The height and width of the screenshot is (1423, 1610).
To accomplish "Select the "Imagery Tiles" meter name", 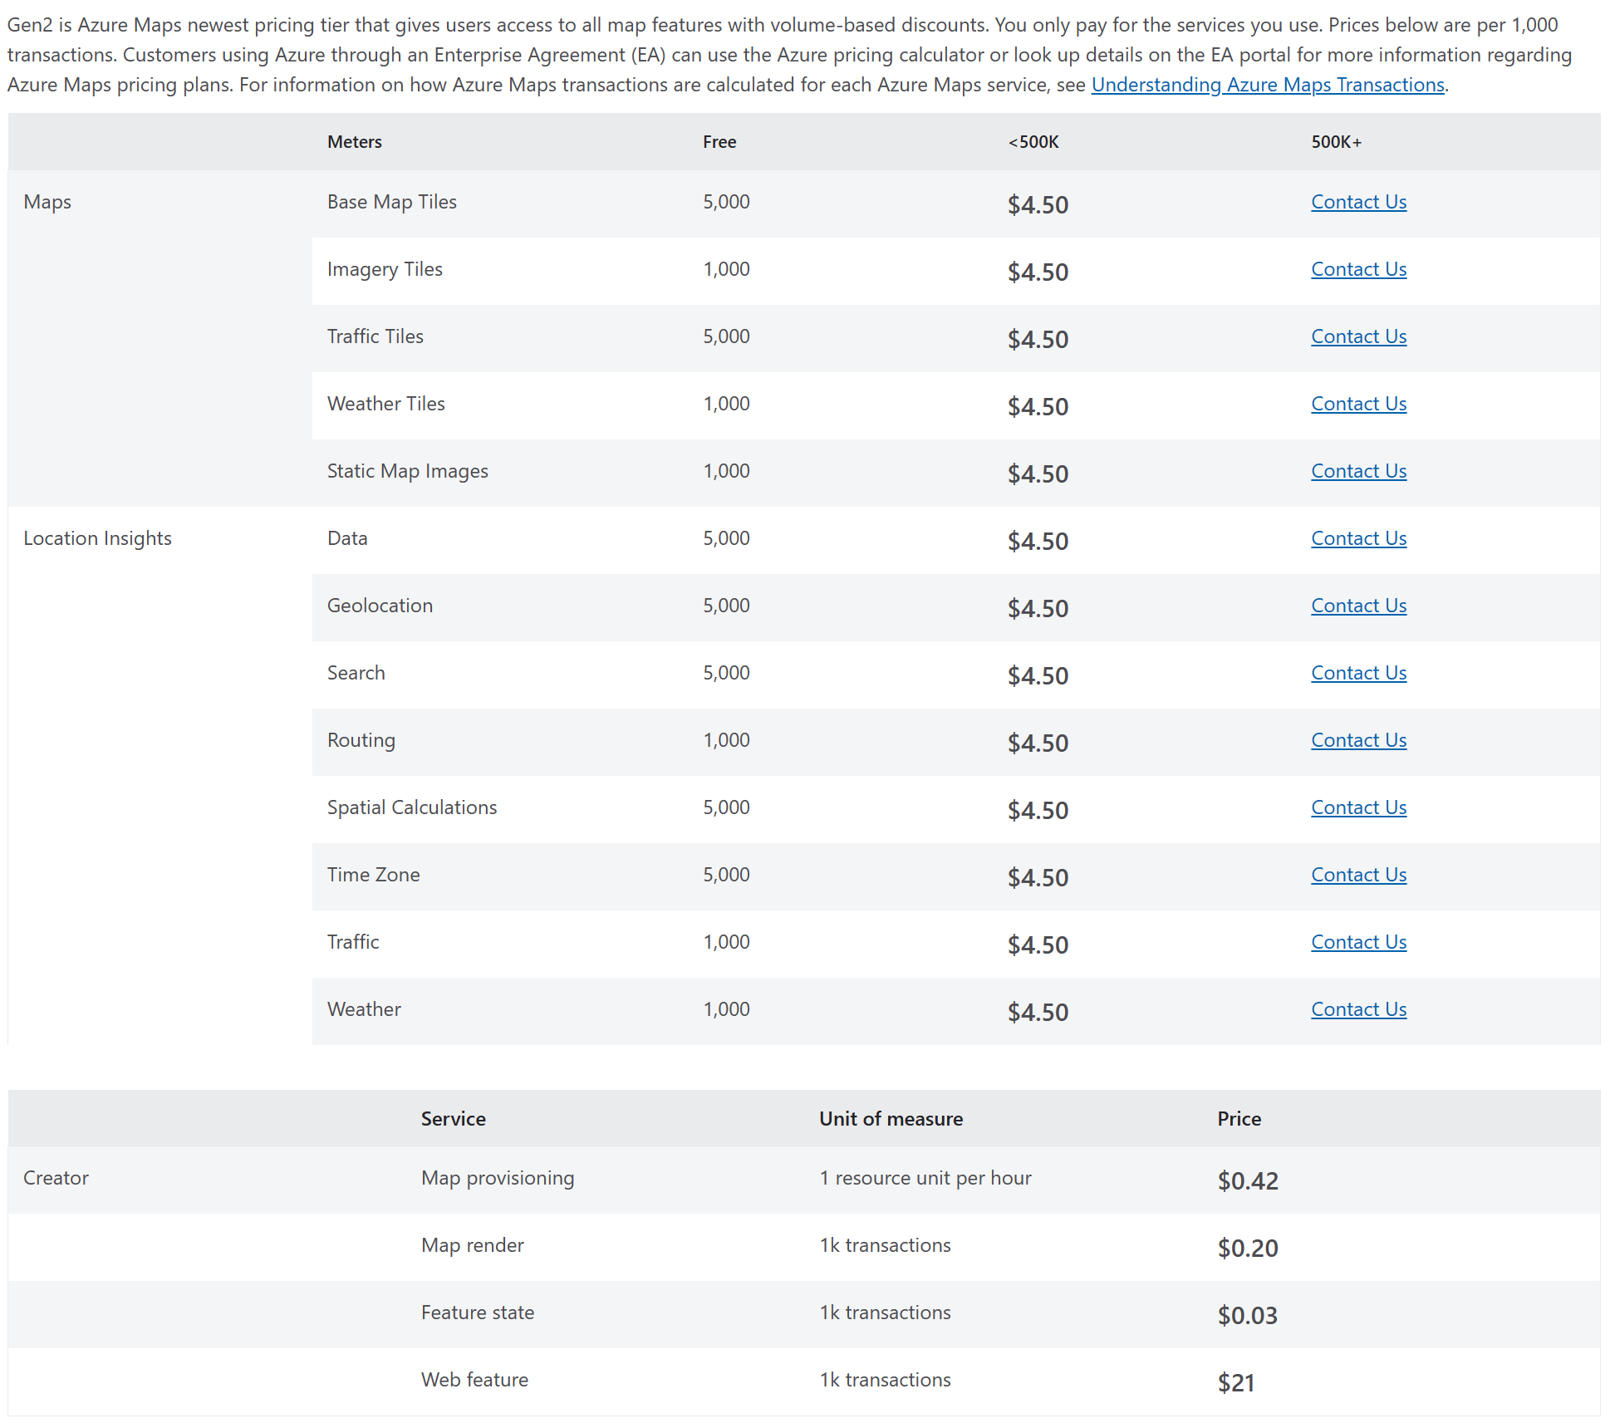I will 385,269.
